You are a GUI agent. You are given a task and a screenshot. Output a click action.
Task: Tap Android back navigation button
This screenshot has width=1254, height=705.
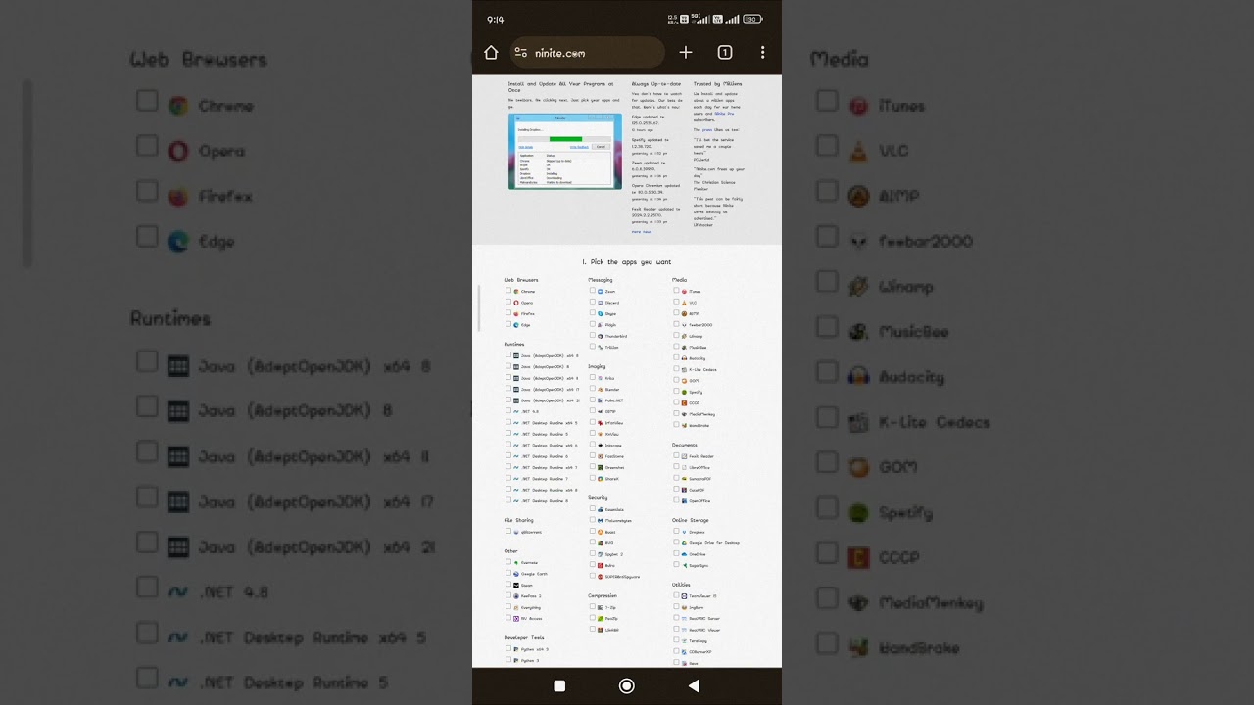[694, 686]
